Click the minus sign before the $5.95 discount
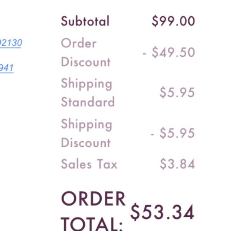The width and height of the screenshot is (231, 231). coord(152,134)
